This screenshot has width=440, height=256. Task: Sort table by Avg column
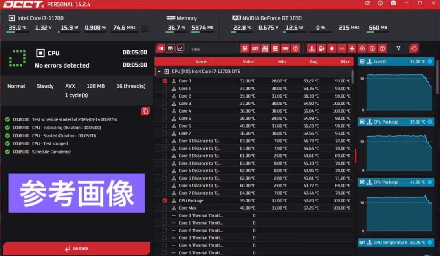pyautogui.click(x=313, y=61)
